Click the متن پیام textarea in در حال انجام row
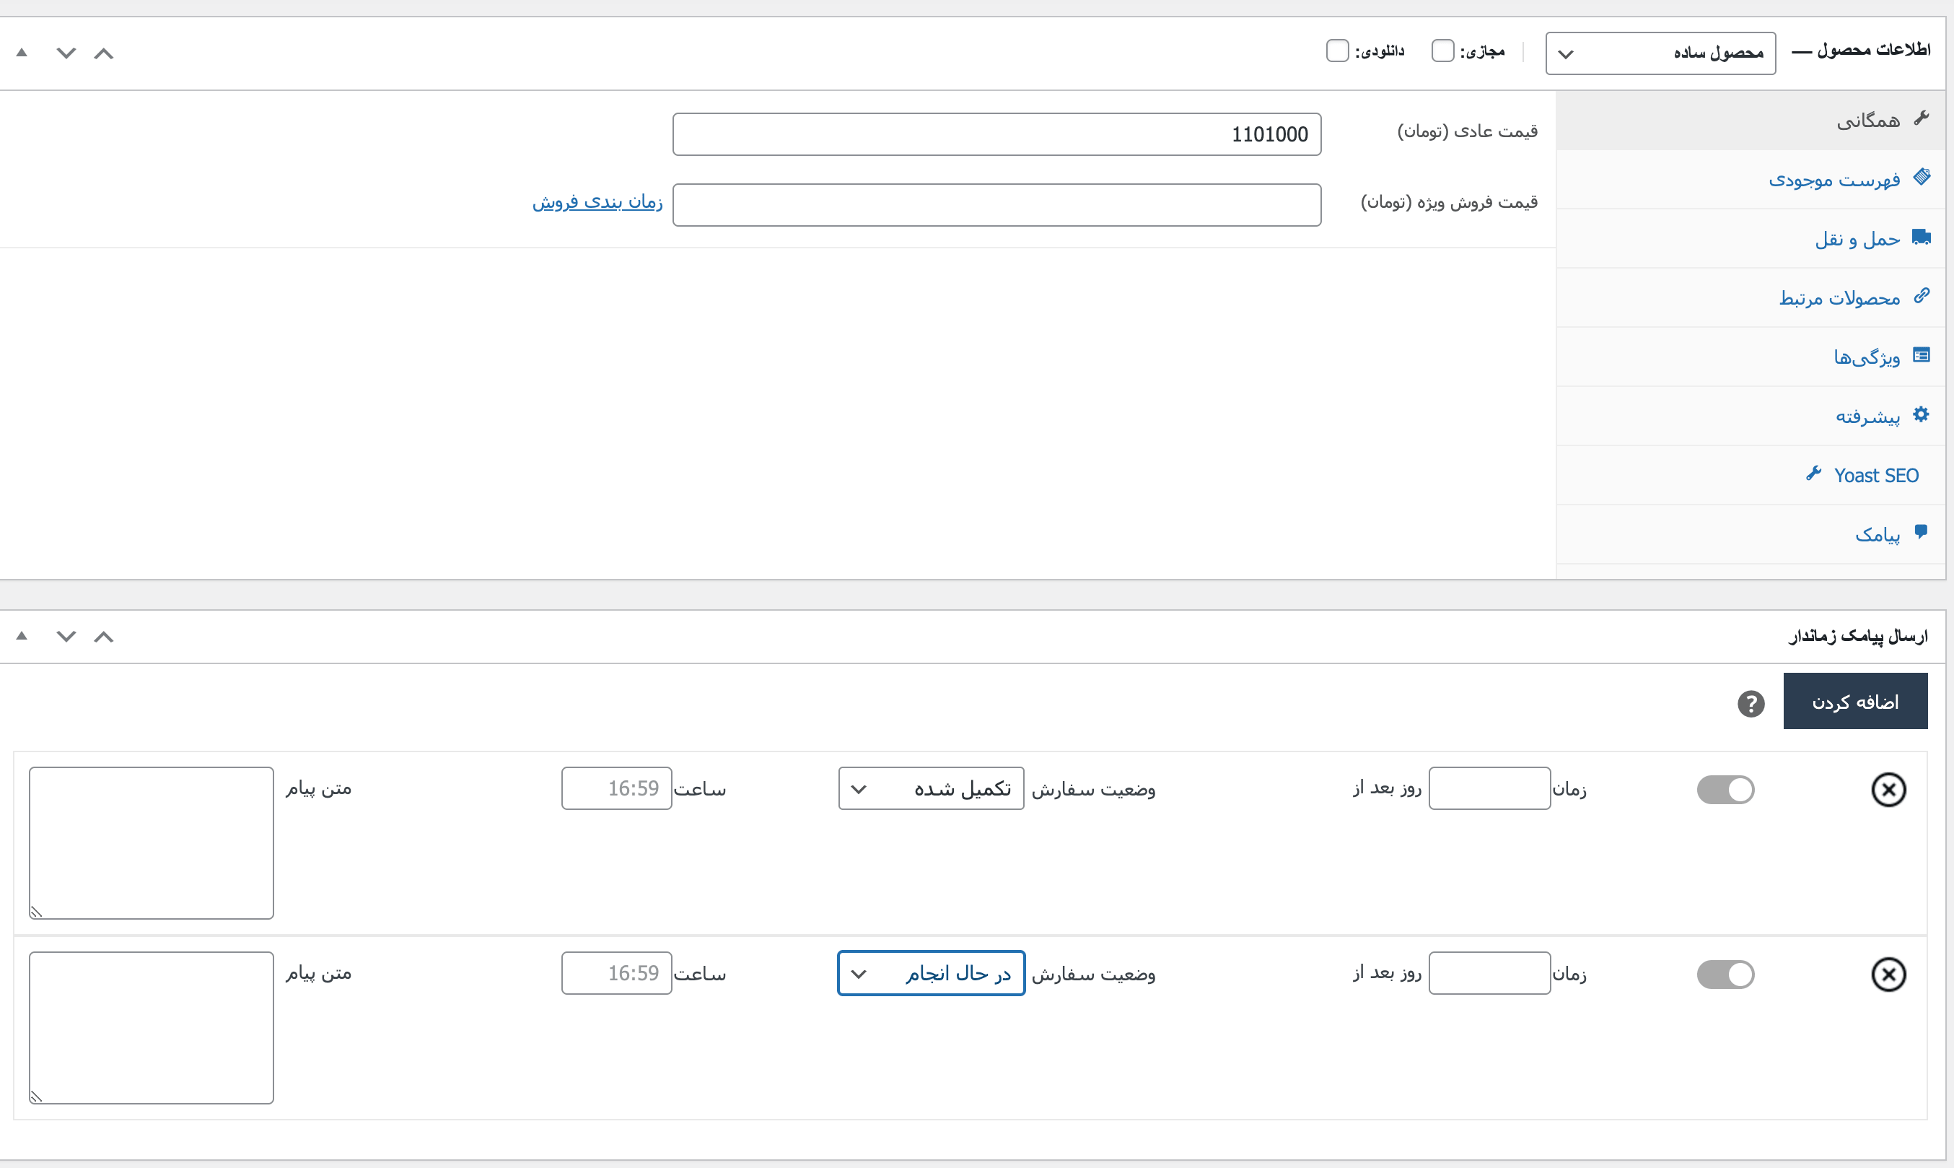The image size is (1954, 1168). coord(152,1028)
